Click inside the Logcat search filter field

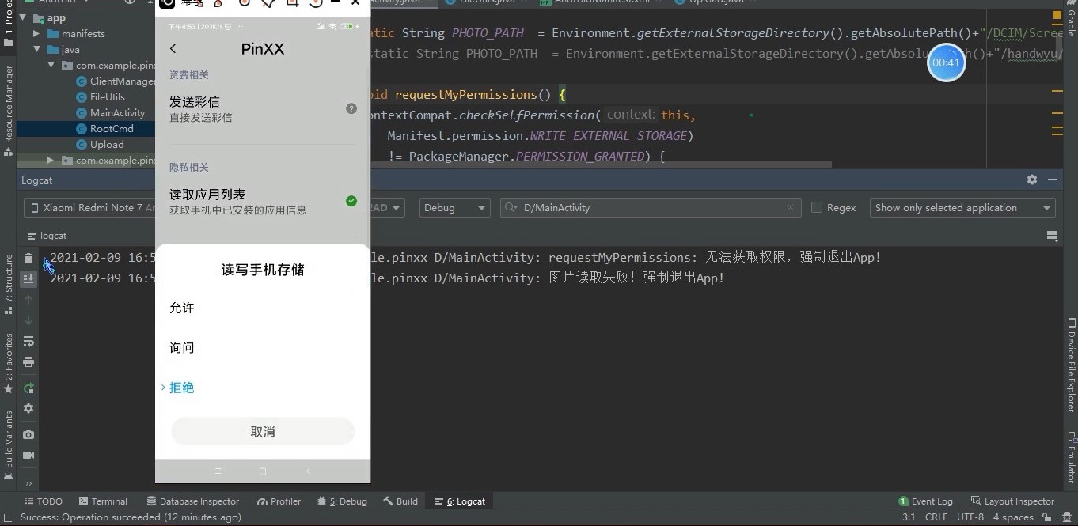point(633,207)
